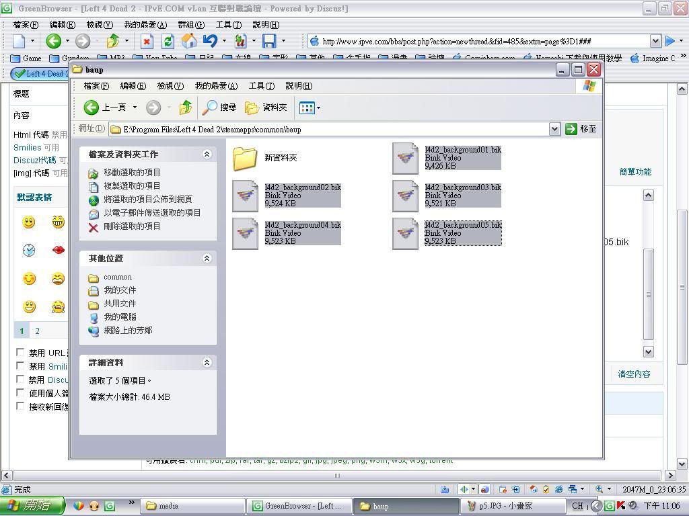Check the 接收新回復 checkbox

(20, 406)
